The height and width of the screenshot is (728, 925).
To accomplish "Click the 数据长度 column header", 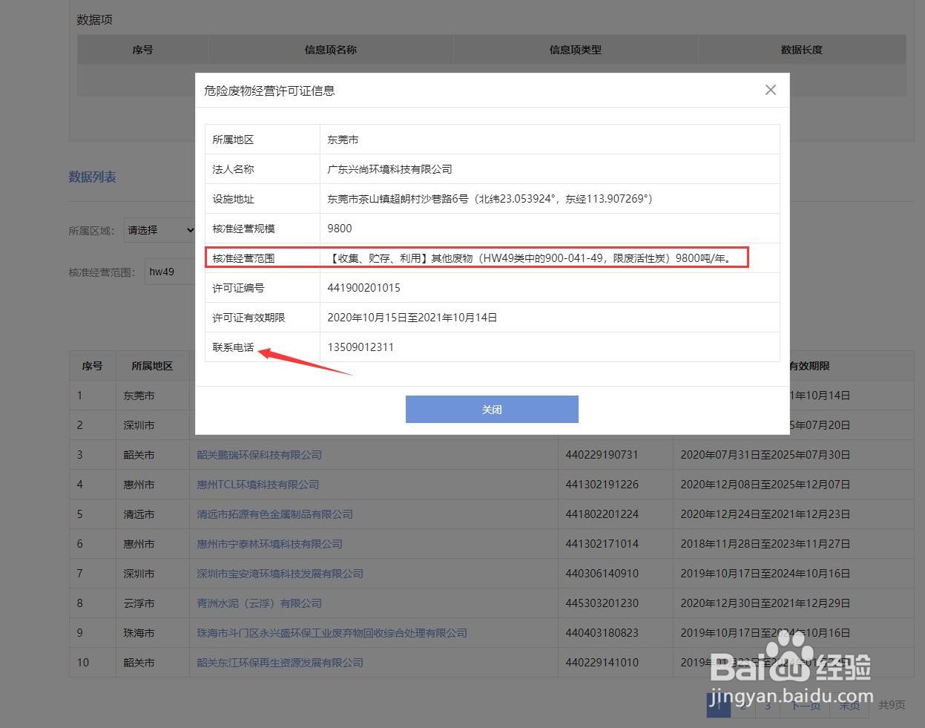I will tap(801, 50).
